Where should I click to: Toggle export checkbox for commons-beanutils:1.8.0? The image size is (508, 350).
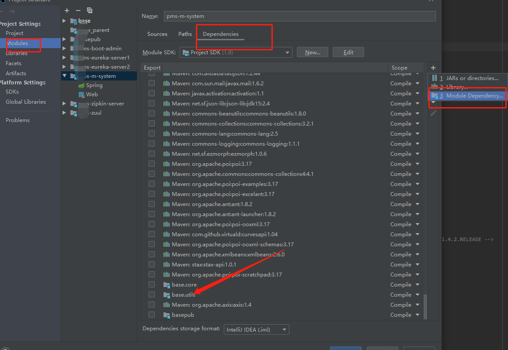(152, 113)
